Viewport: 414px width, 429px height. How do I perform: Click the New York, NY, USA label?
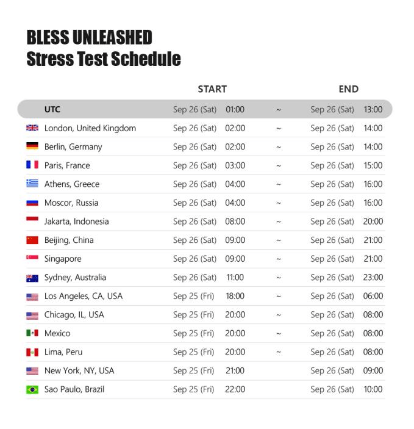click(79, 371)
